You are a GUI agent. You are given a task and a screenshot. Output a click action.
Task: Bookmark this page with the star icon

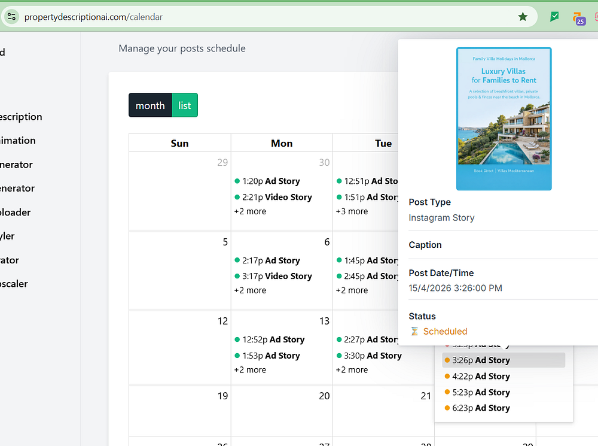[x=523, y=17]
